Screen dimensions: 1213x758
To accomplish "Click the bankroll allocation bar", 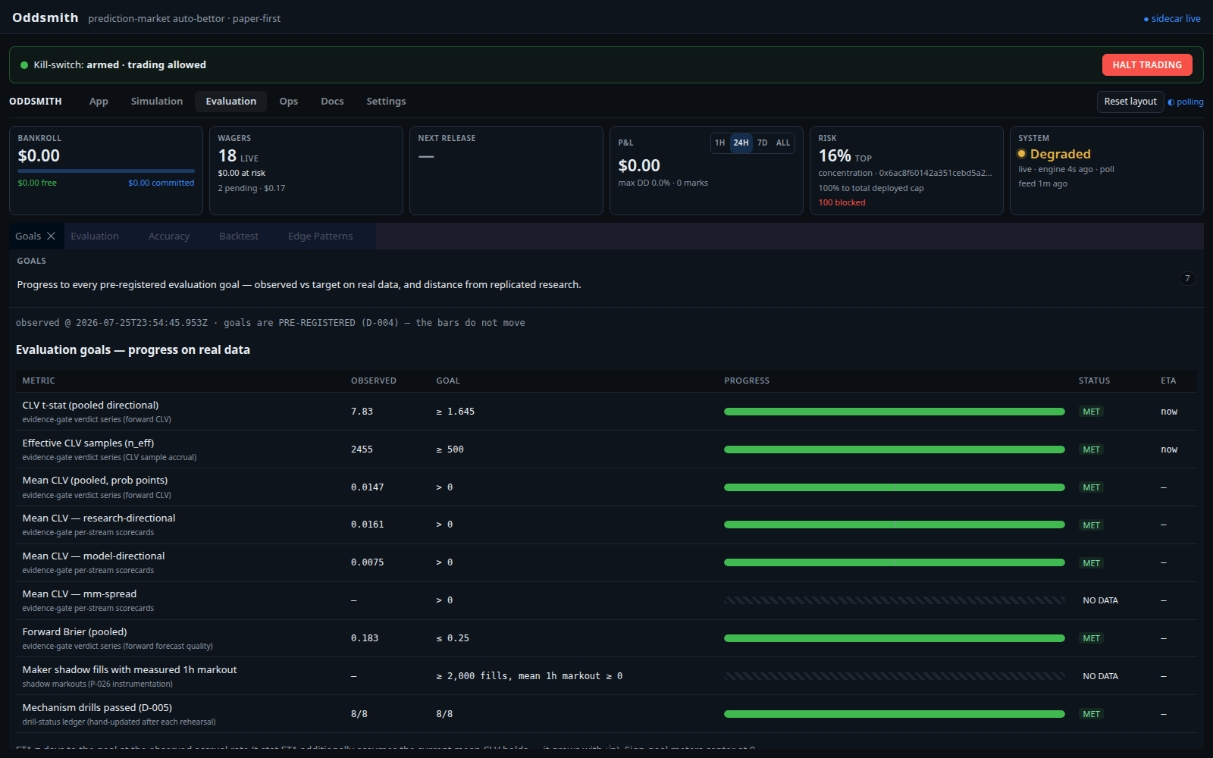I will 106,171.
